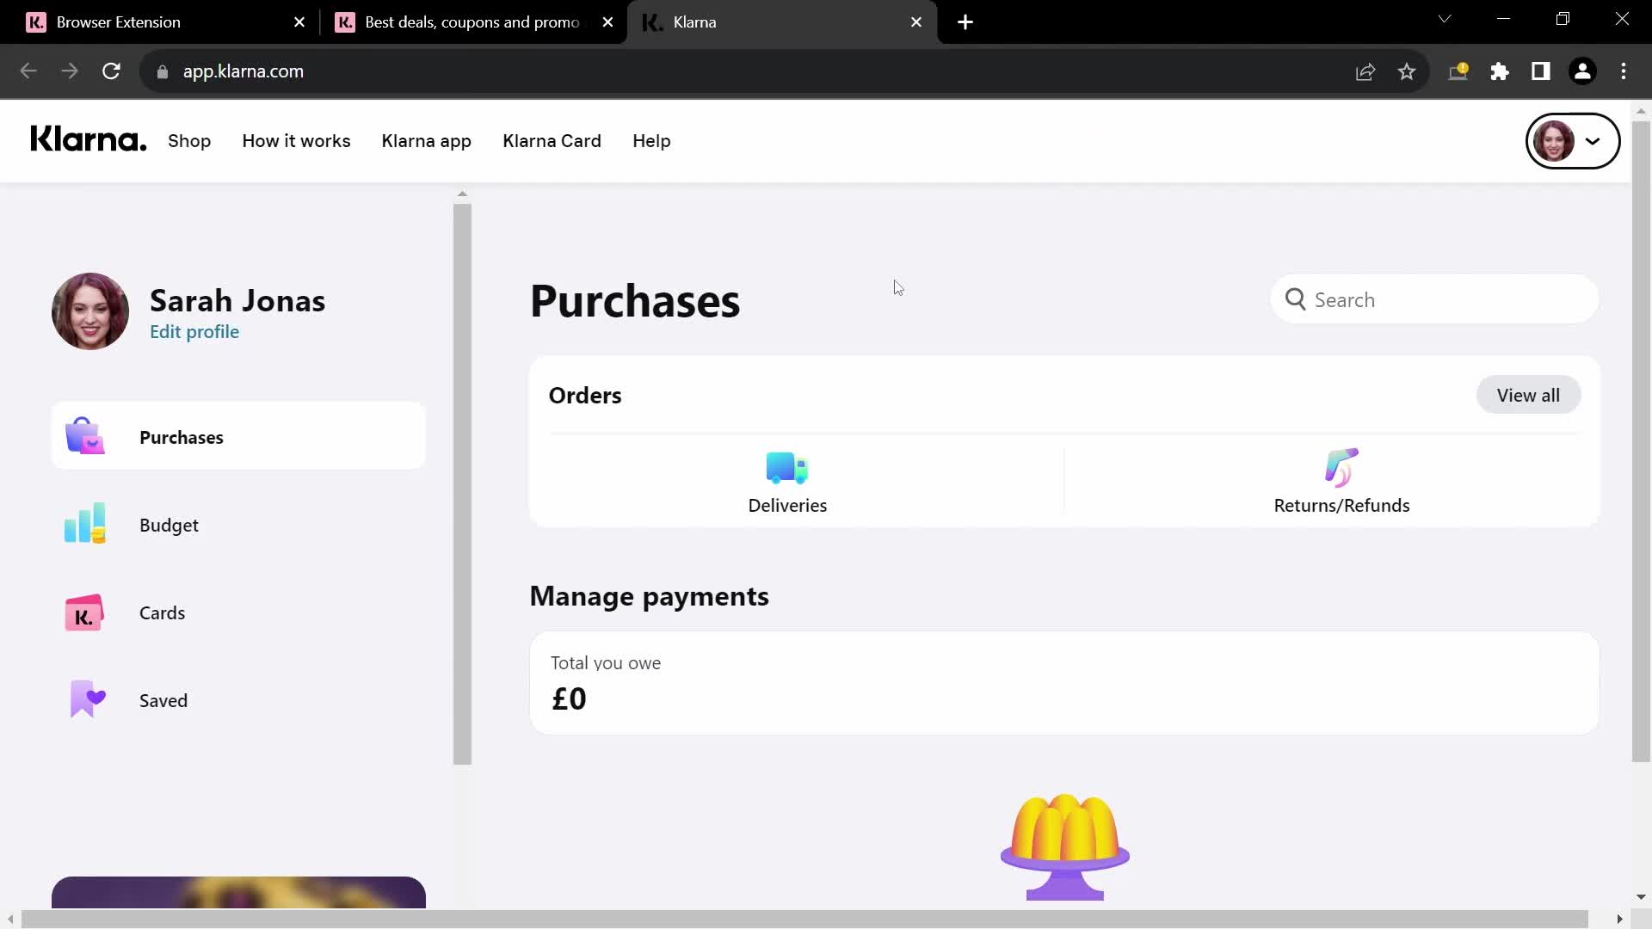
Task: Open a new tab with the plus icon
Action: [965, 22]
